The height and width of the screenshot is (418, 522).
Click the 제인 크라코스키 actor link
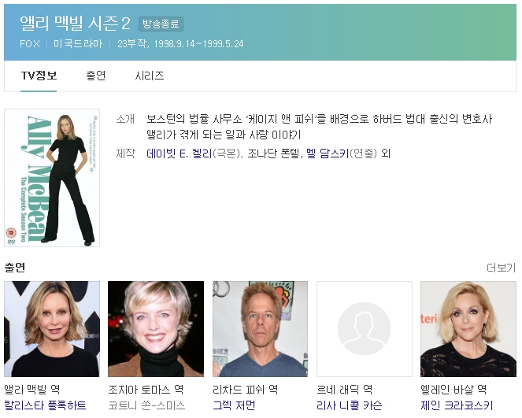(457, 405)
